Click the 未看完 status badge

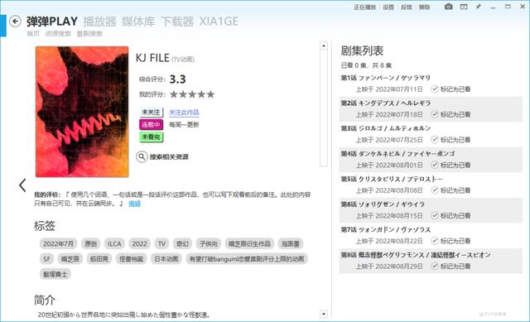click(151, 137)
